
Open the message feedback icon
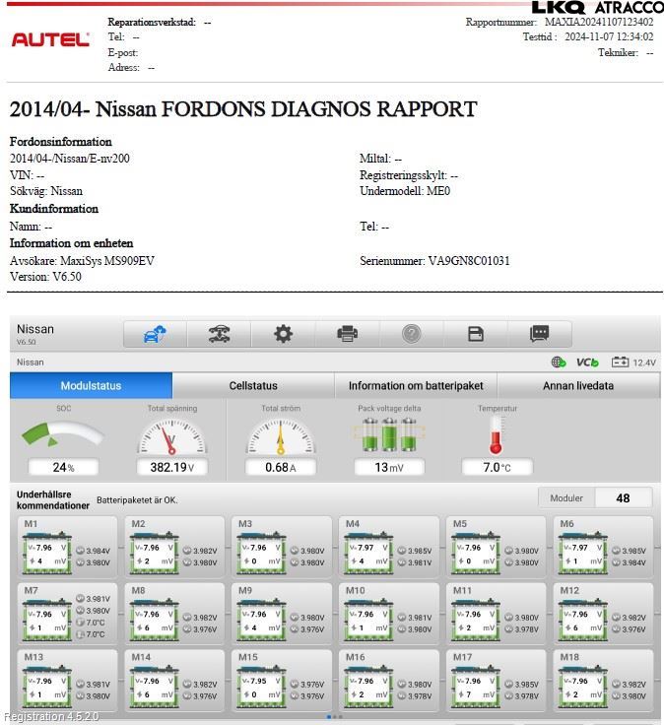[x=539, y=334]
